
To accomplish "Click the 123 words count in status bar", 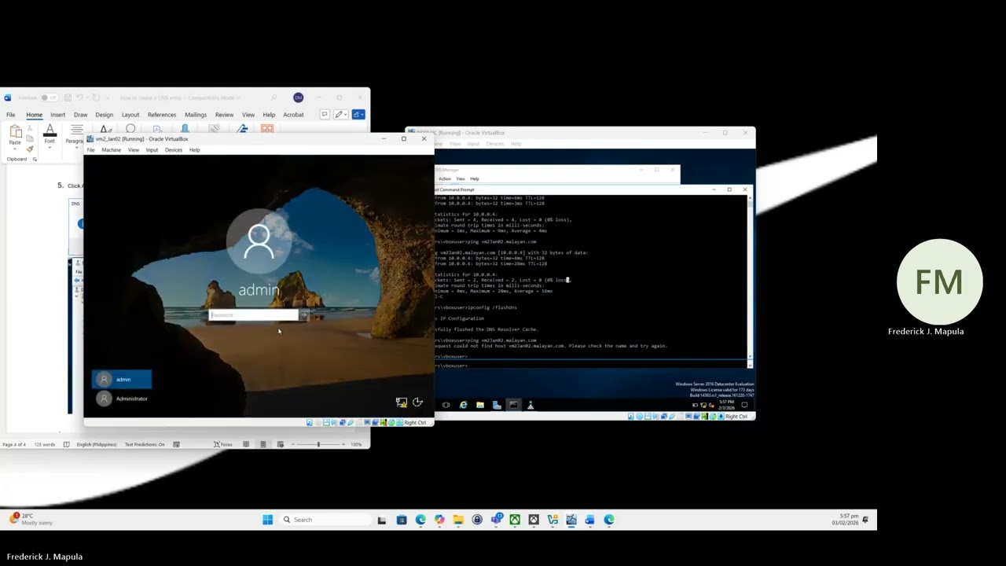I will pyautogui.click(x=45, y=444).
